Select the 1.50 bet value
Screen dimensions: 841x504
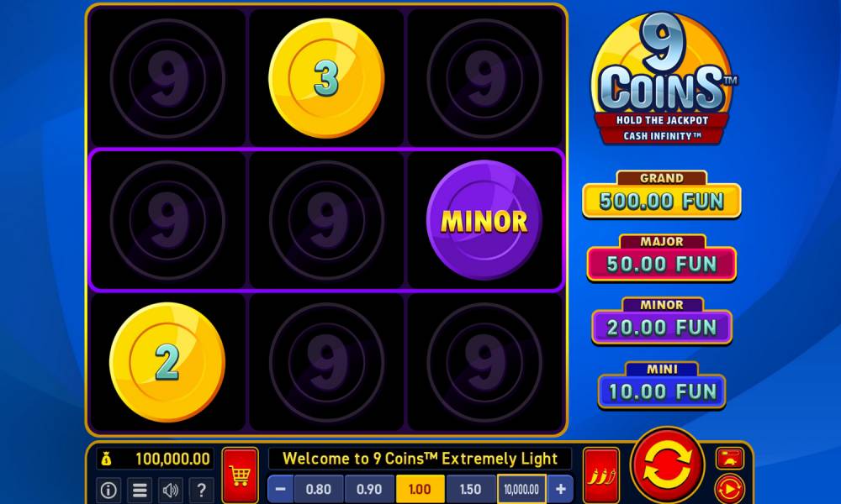[x=470, y=489]
